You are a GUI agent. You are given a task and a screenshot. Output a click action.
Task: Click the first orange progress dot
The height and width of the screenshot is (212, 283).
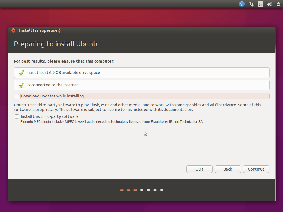click(x=122, y=190)
